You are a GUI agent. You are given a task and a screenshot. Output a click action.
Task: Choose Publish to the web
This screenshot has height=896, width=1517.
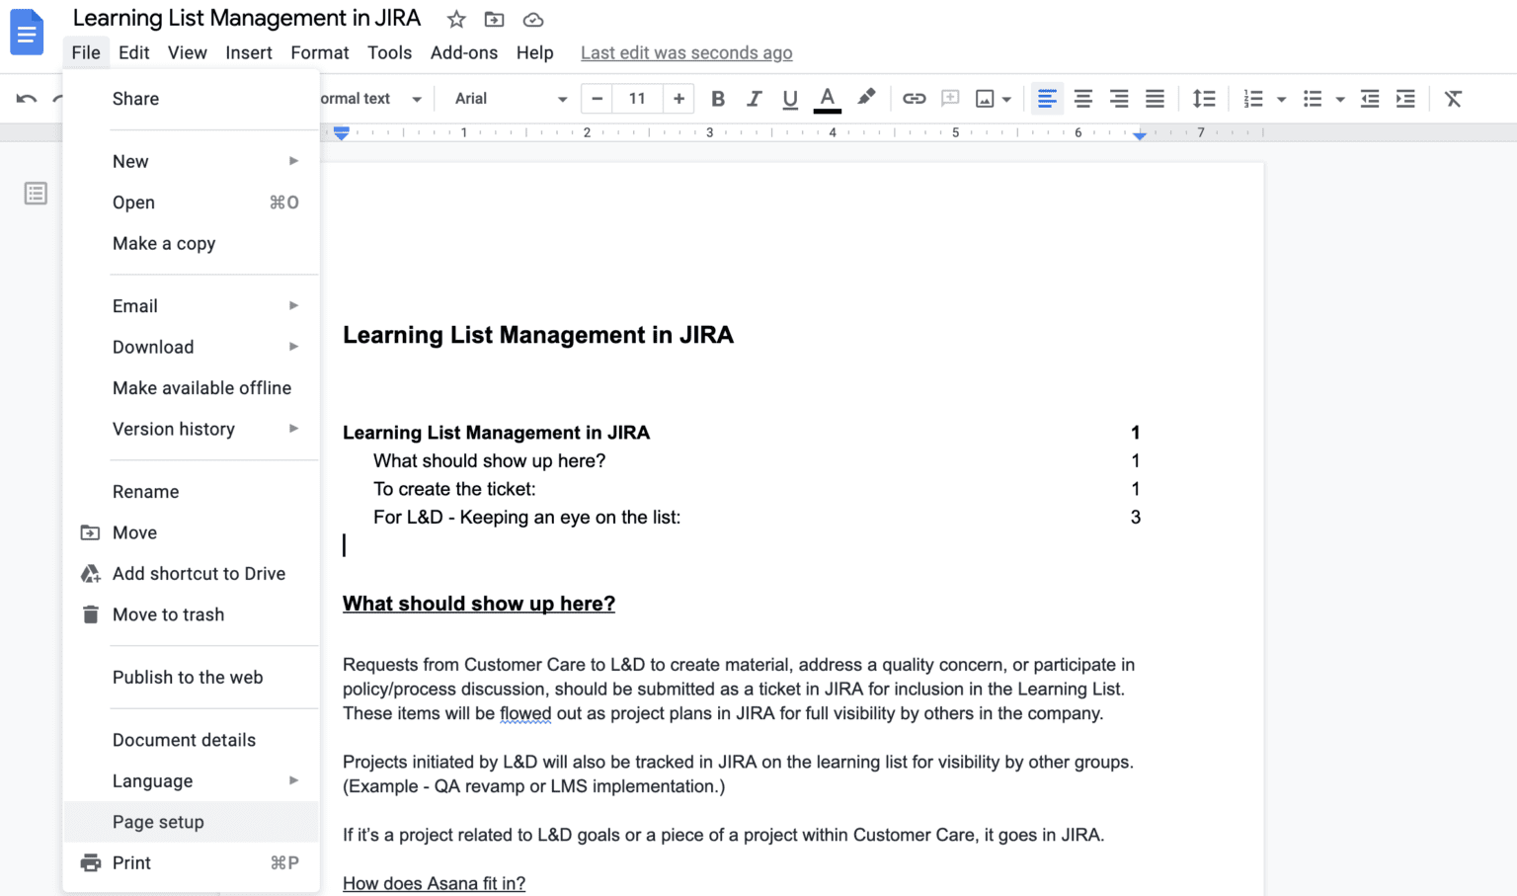[x=188, y=677]
